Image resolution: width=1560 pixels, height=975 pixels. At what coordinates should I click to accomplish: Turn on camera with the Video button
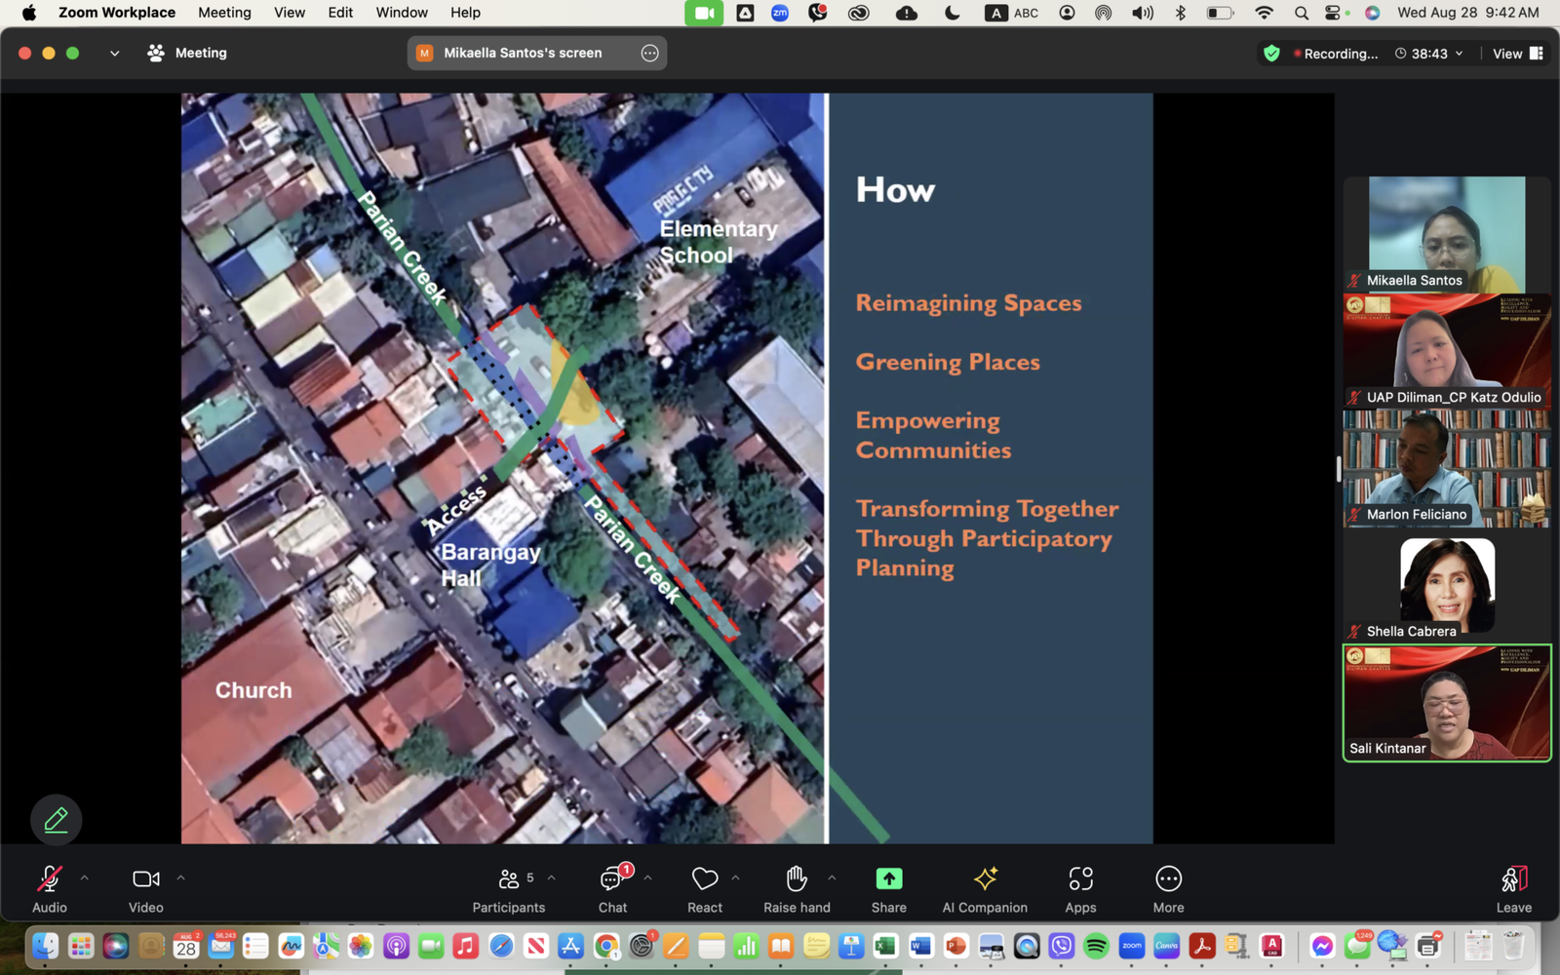click(x=146, y=889)
